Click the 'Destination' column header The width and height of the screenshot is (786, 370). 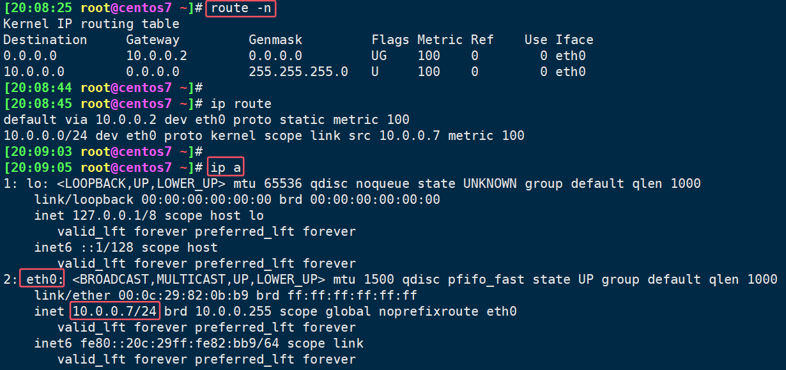(x=45, y=40)
